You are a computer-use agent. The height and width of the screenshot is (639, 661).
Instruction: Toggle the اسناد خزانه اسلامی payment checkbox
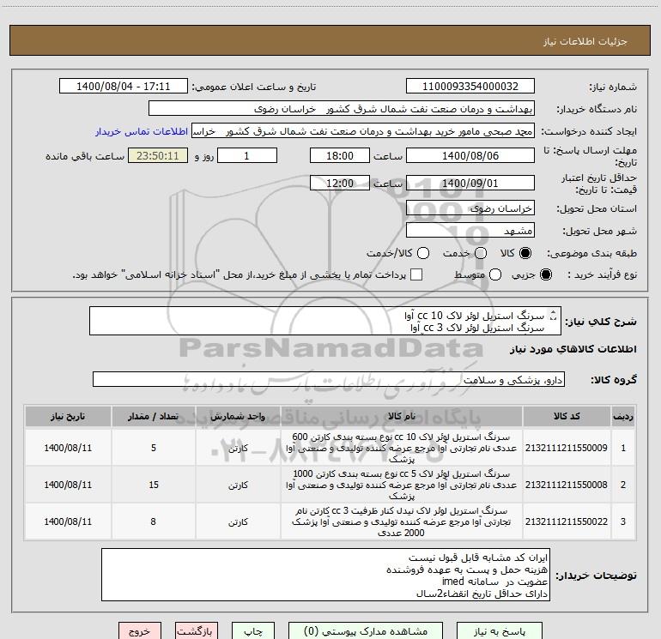[416, 274]
